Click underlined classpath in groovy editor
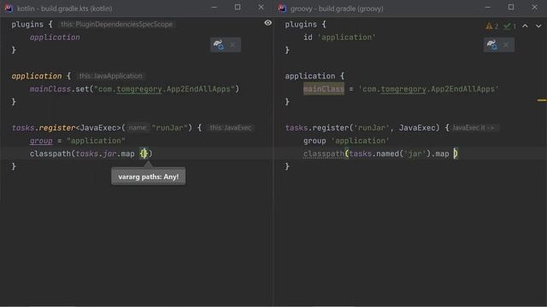547x307 pixels. tap(324, 153)
